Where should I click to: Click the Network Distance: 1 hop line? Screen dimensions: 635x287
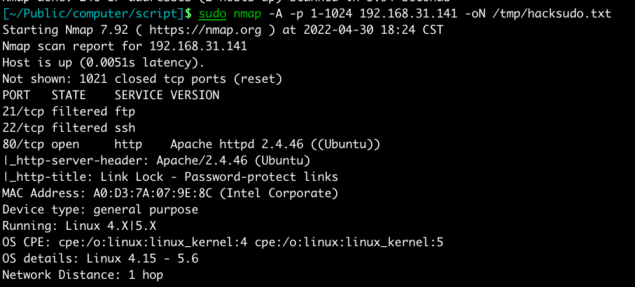pos(83,275)
